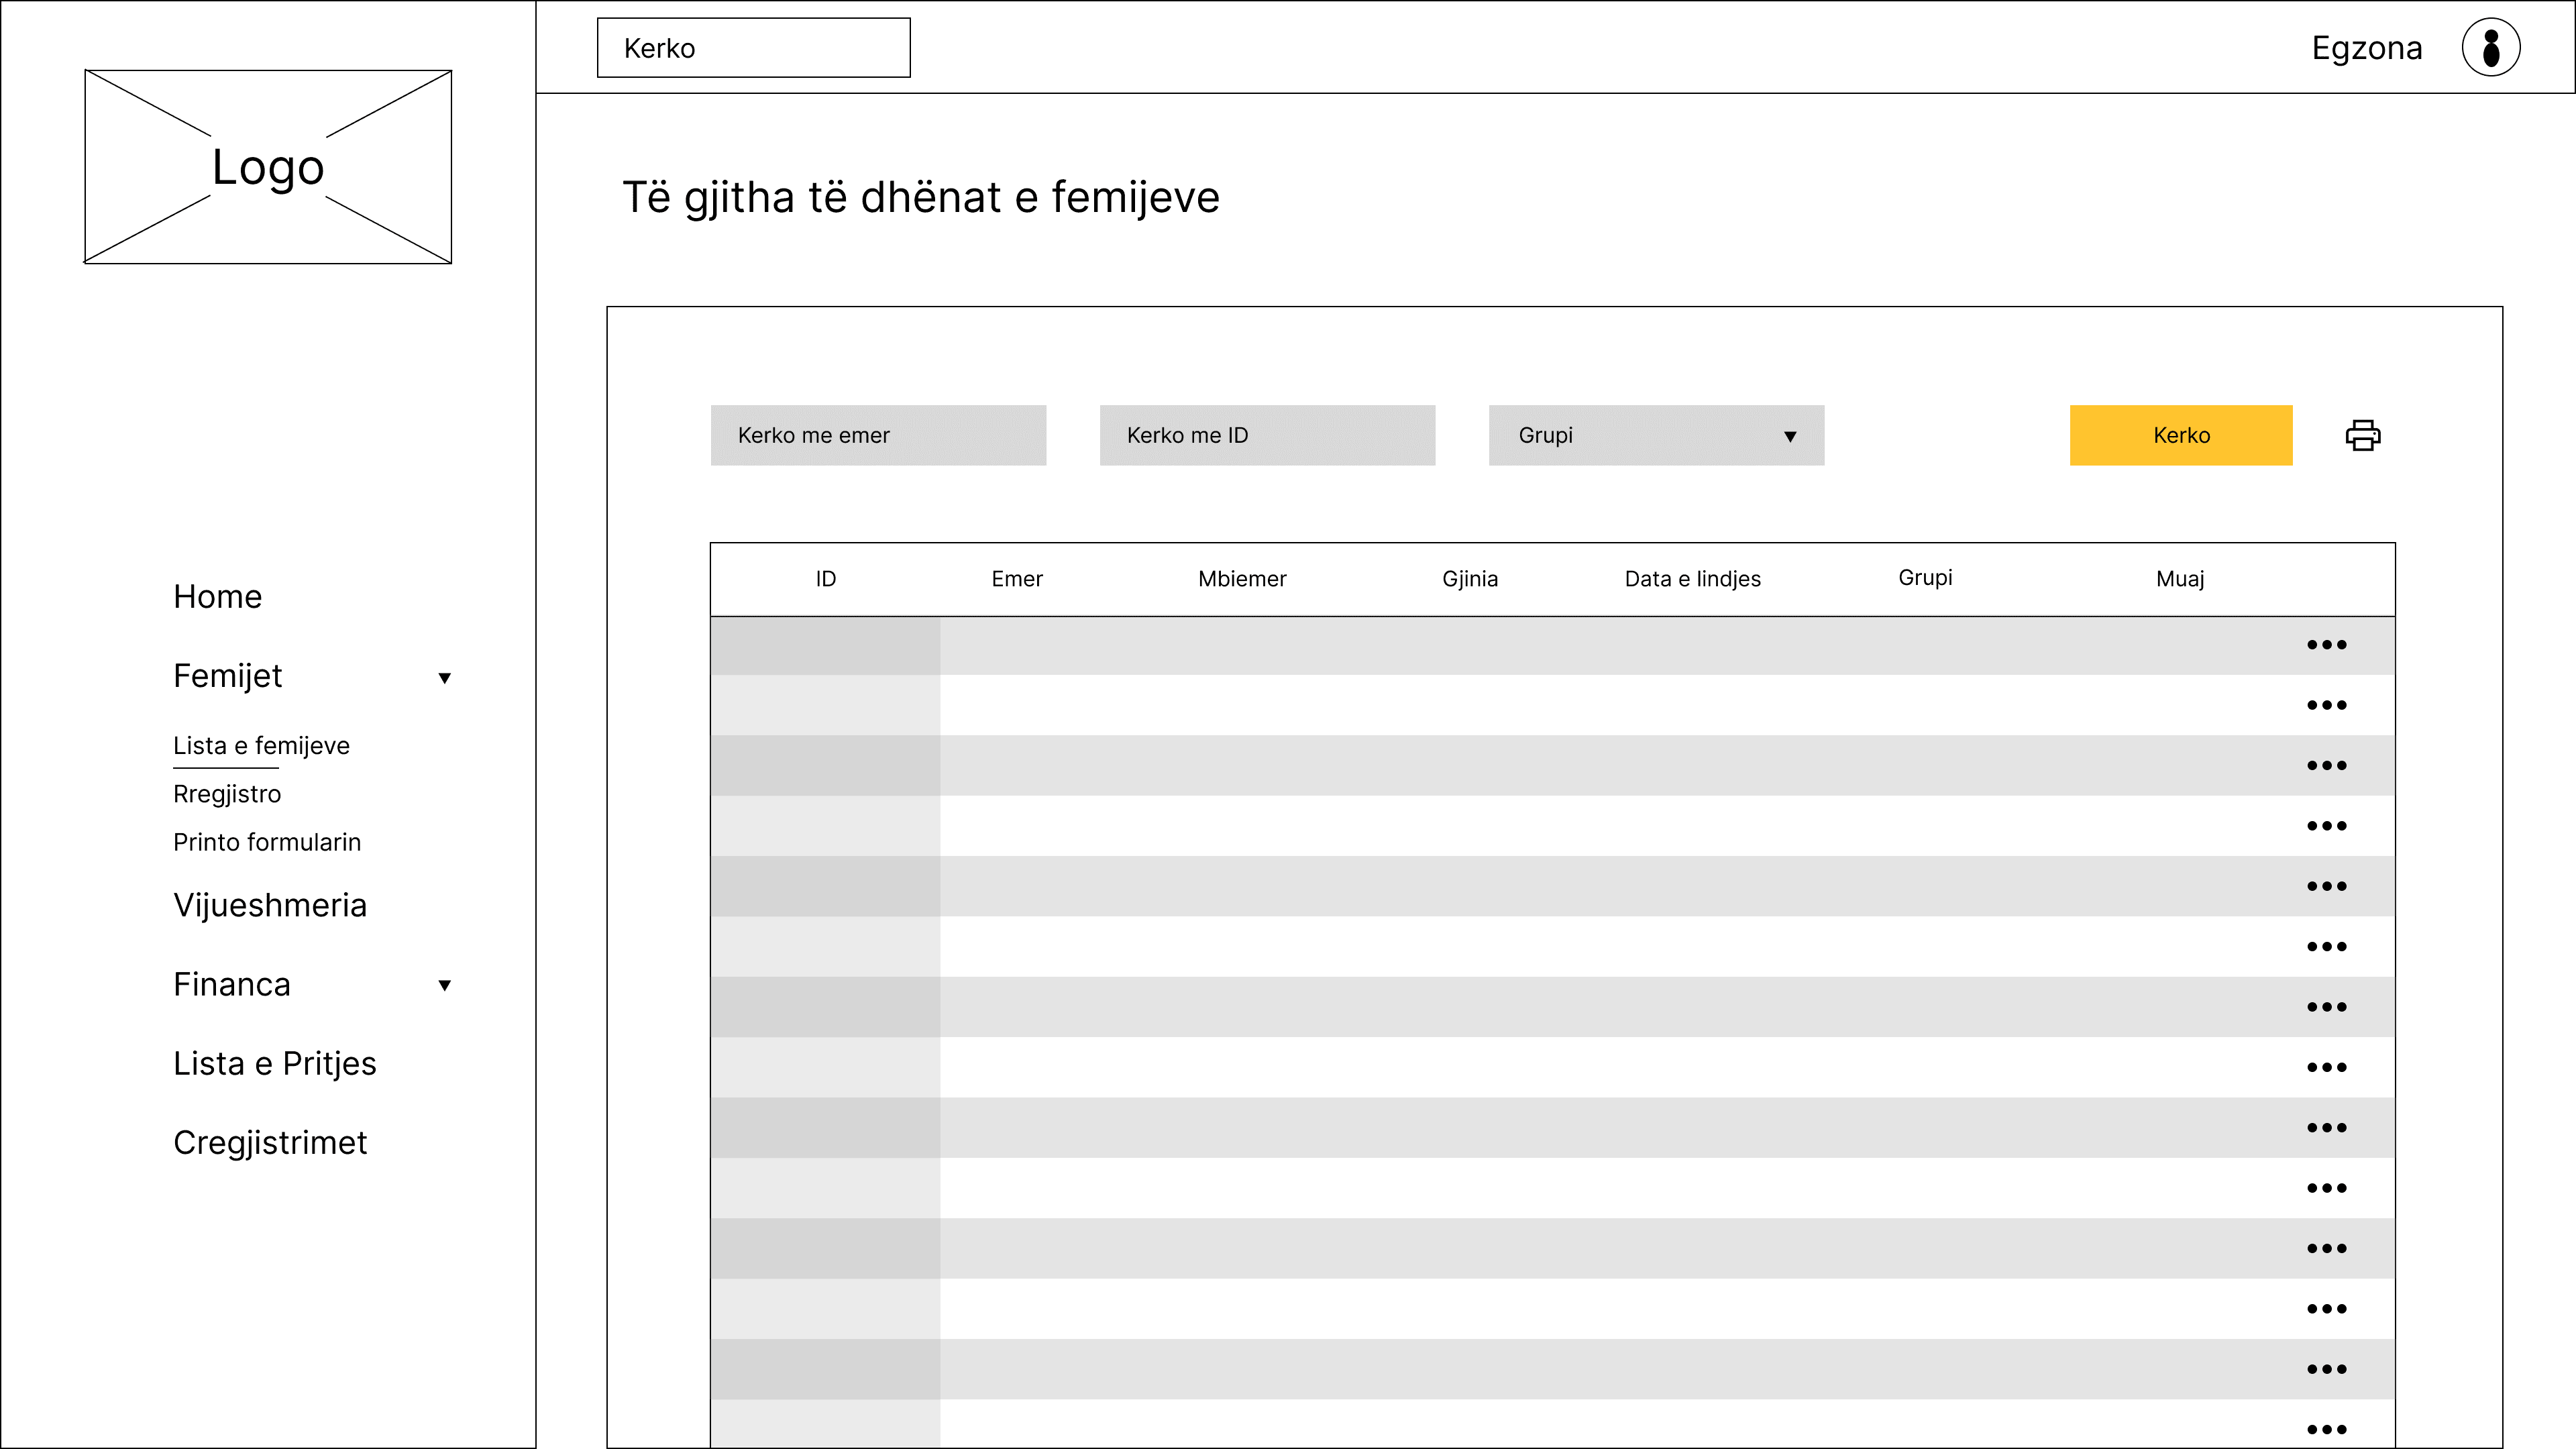Select Lista e femijeve submenu item
Viewport: 2576px width, 1449px height.
click(262, 746)
